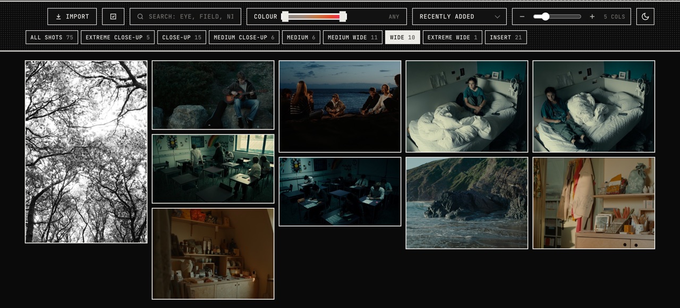Open the rocky coastal cliff shot
The image size is (680, 308).
467,203
